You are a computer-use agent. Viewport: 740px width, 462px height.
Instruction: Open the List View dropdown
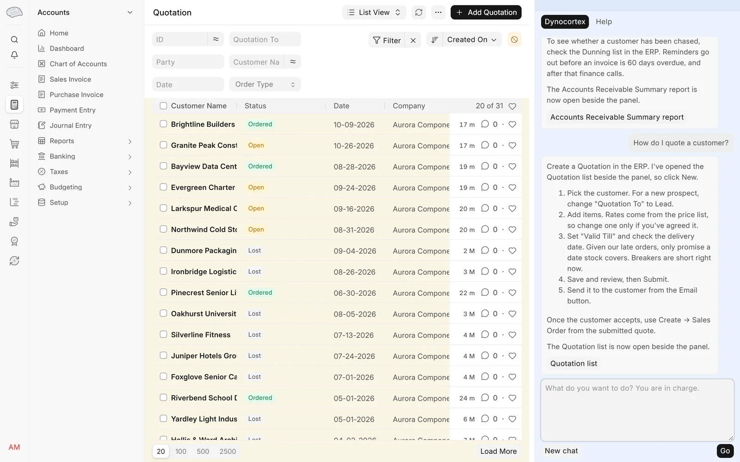[374, 12]
